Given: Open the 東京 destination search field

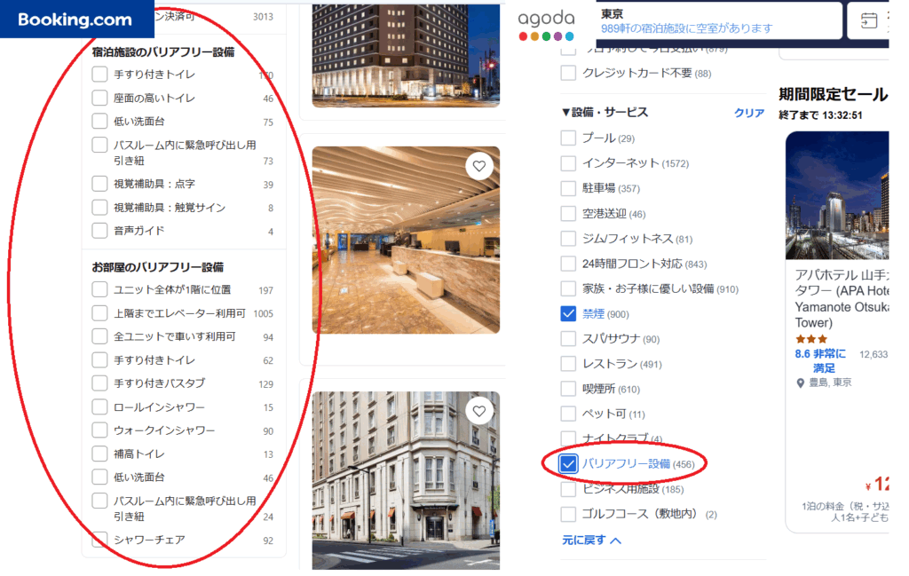Looking at the screenshot, I should pyautogui.click(x=717, y=20).
